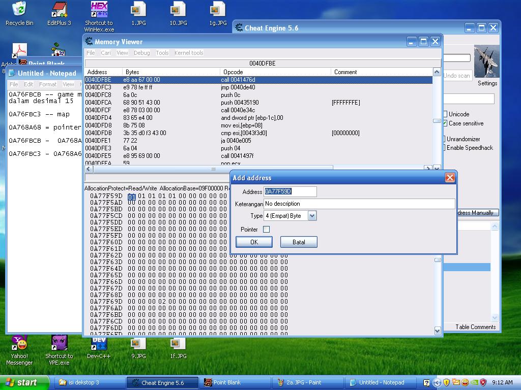Open EditPlus 3 desktop shortcut
Screen dimensions: 521x390
pos(59,13)
